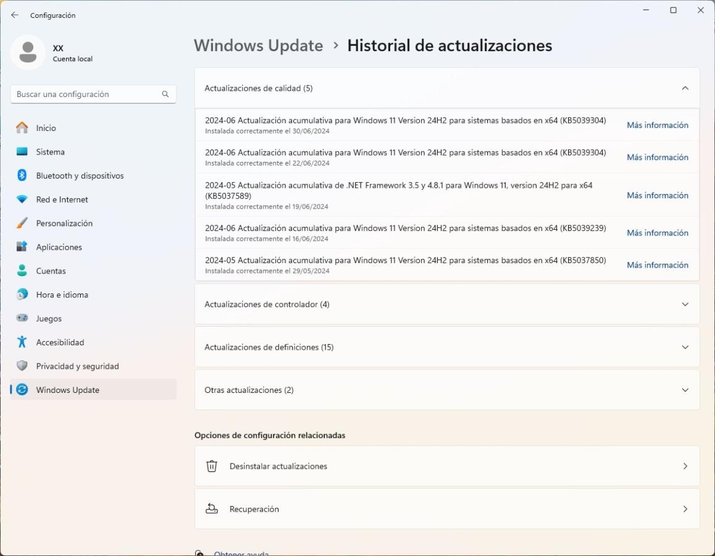The width and height of the screenshot is (715, 556).
Task: Open Hora e idioma section label
Action: tap(62, 295)
